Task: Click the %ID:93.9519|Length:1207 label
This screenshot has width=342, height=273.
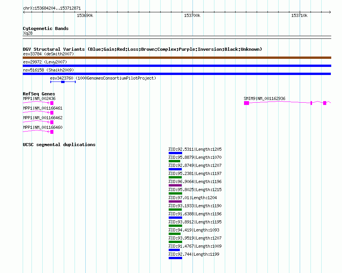Action: pyautogui.click(x=195, y=238)
